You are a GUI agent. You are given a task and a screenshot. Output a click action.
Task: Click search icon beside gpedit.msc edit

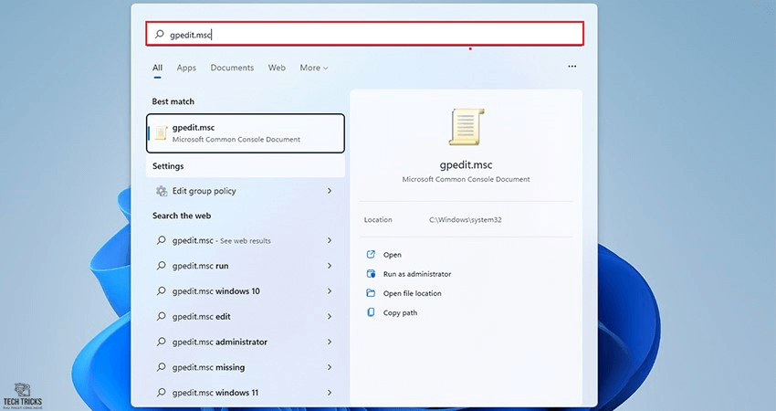[161, 316]
